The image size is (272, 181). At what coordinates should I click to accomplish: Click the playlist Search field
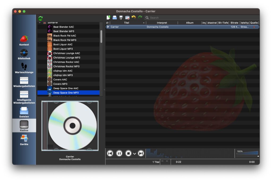pos(202,18)
